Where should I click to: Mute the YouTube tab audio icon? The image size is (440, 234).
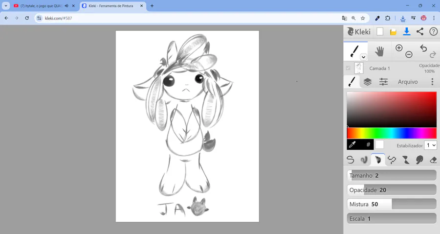click(x=66, y=5)
